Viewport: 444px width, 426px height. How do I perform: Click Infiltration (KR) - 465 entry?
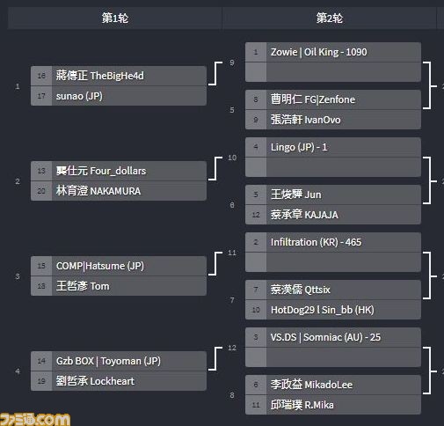(x=333, y=242)
